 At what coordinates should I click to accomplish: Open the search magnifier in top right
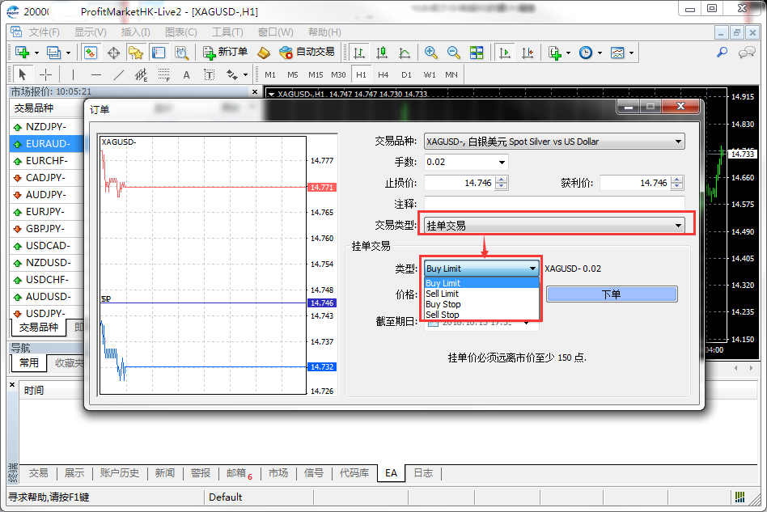click(722, 53)
